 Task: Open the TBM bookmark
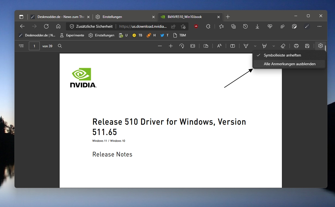coord(179,35)
